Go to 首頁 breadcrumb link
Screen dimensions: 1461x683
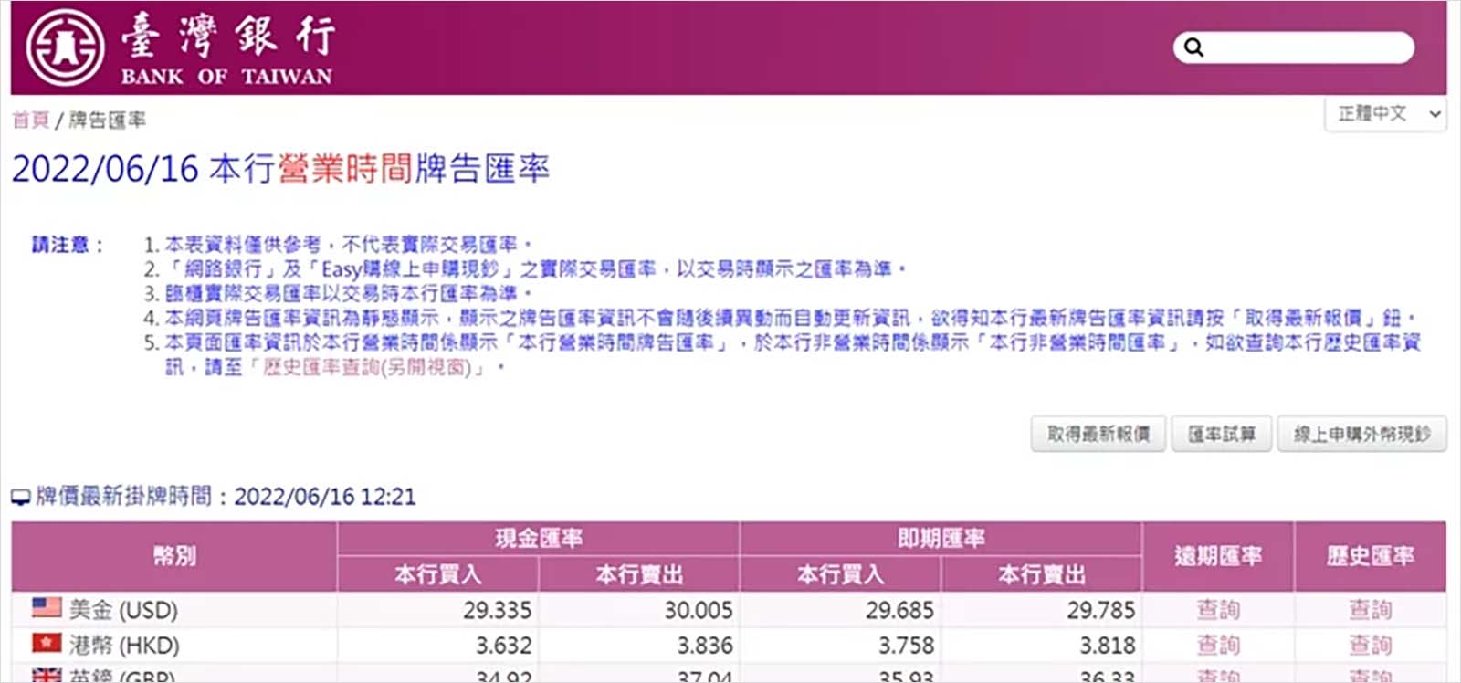tap(30, 120)
